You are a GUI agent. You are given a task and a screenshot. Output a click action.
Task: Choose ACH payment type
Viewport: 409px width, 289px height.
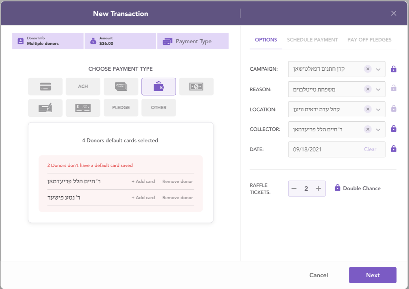pos(83,86)
